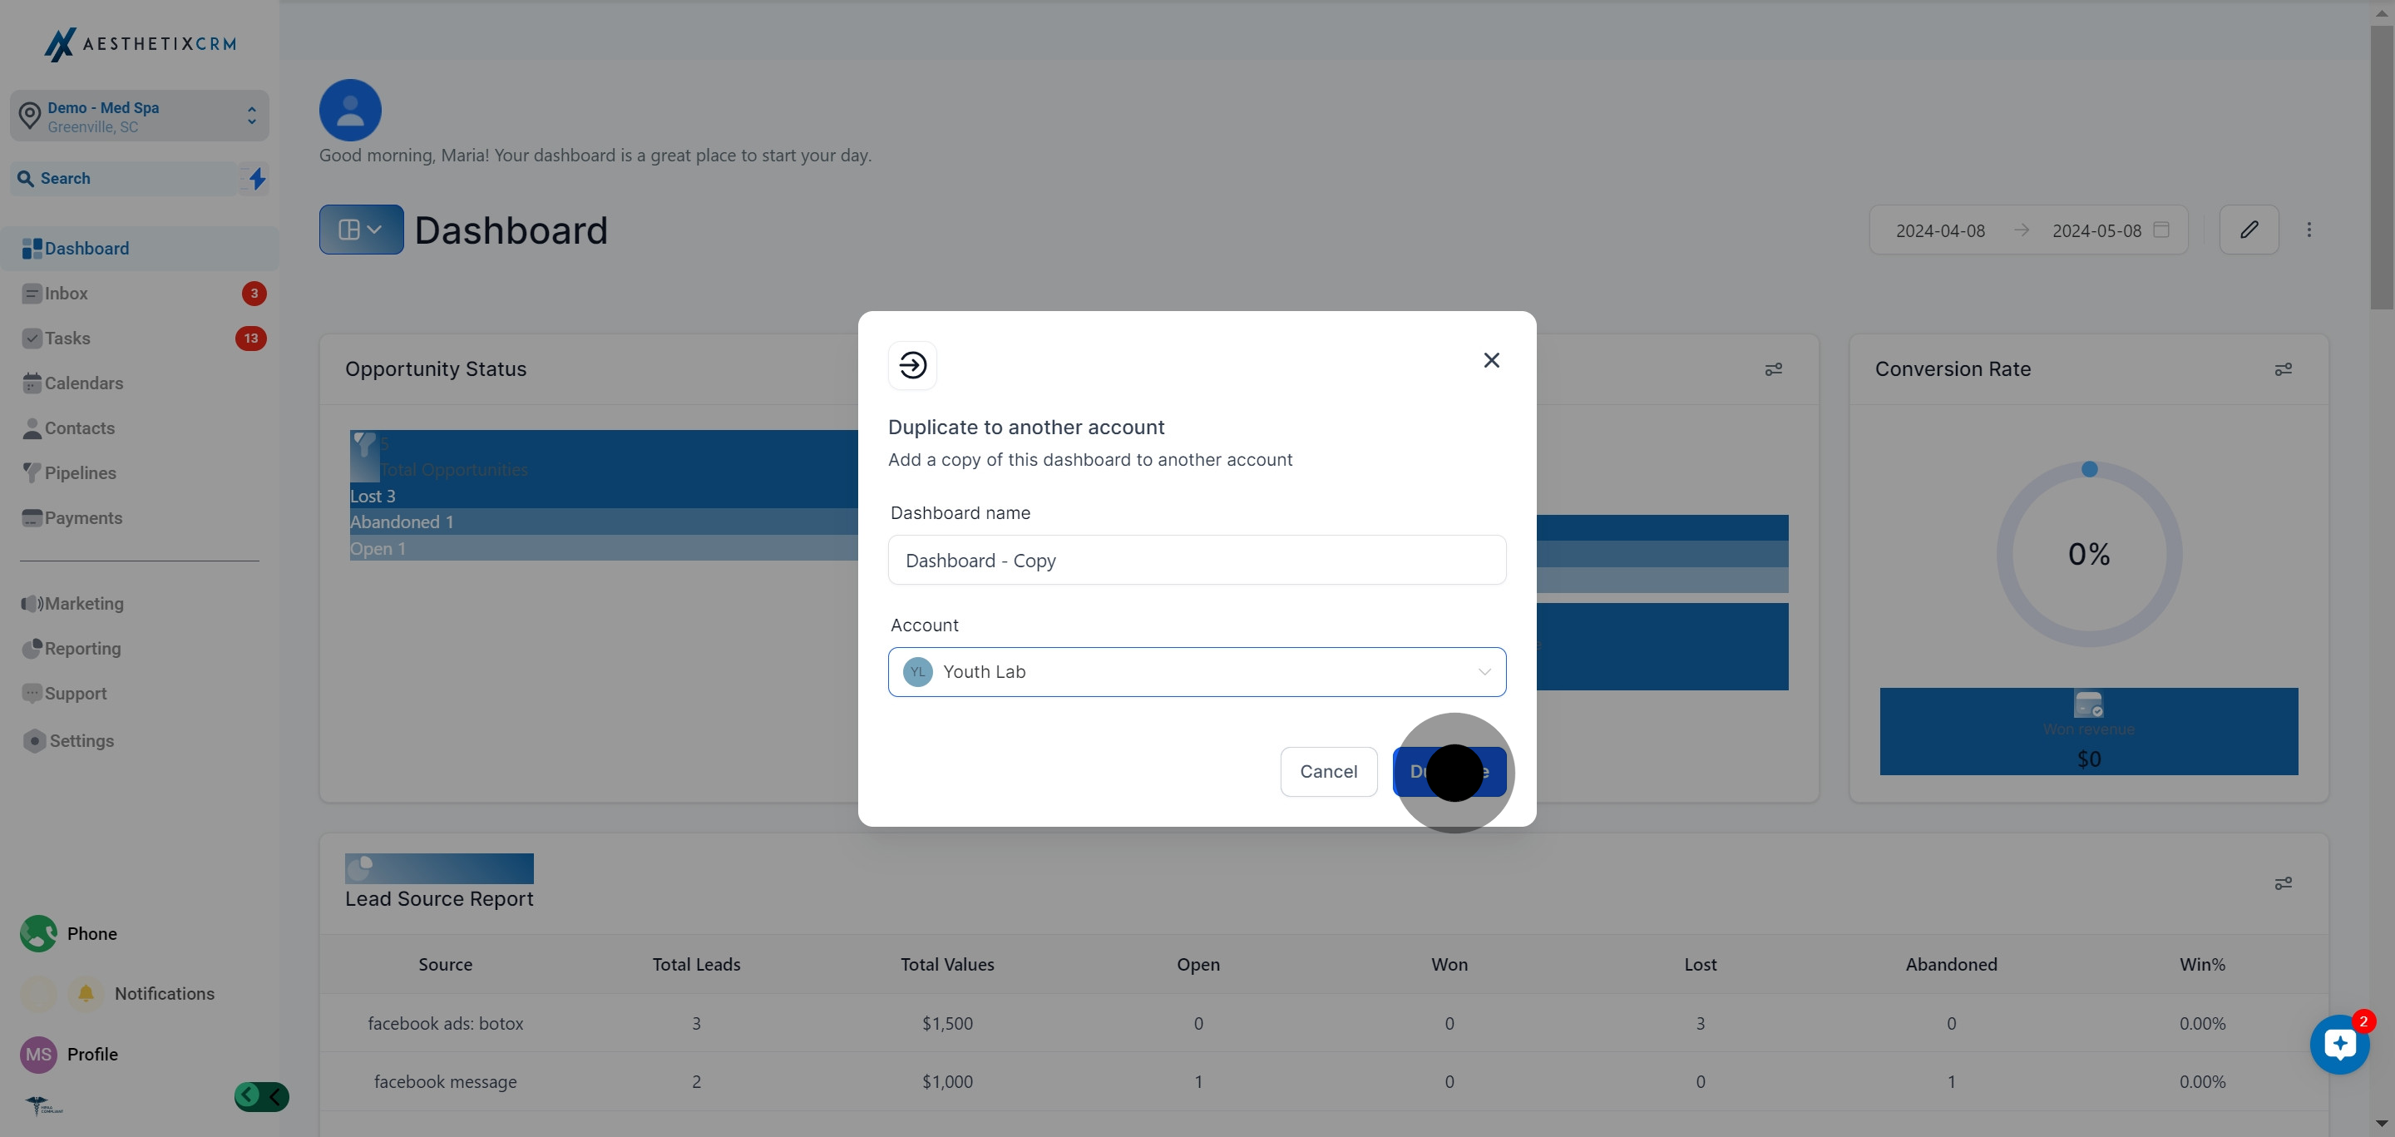Image resolution: width=2395 pixels, height=1137 pixels.
Task: Click the Notifications bell icon
Action: click(x=86, y=993)
